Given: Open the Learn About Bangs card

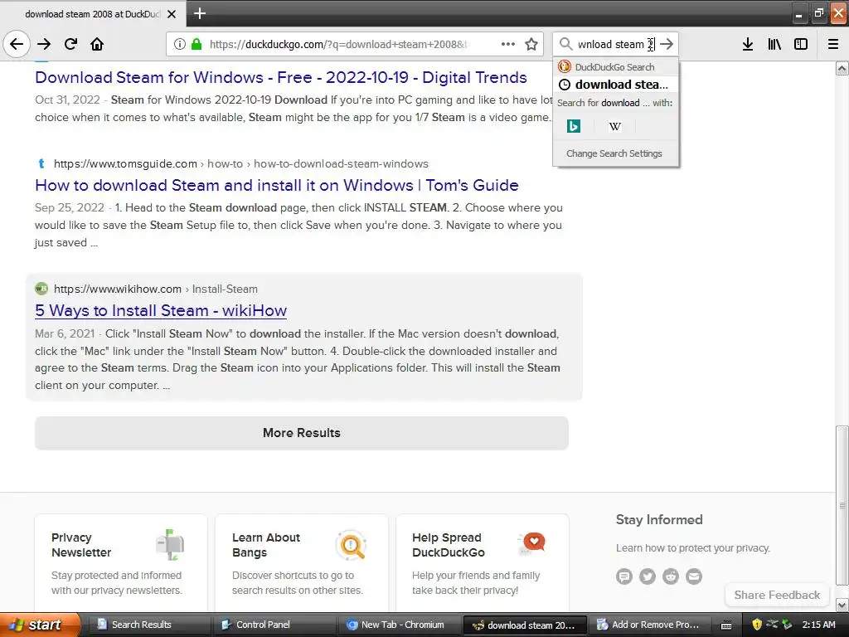Looking at the screenshot, I should pyautogui.click(x=302, y=563).
